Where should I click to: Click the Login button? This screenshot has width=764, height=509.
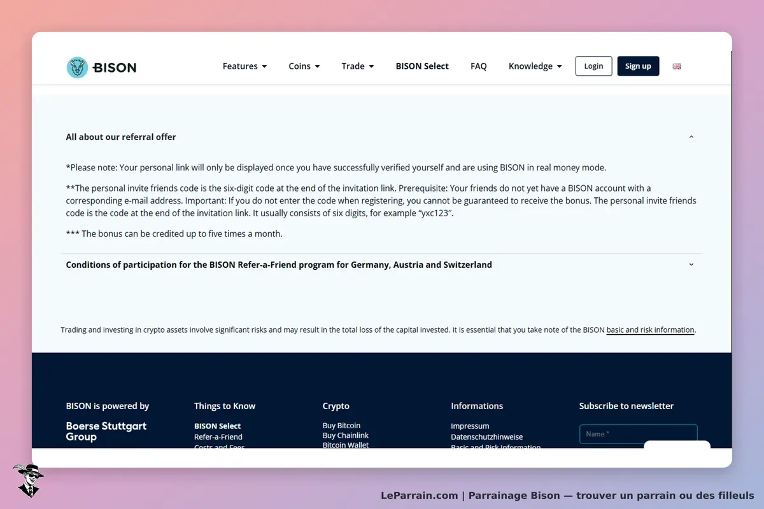click(593, 66)
